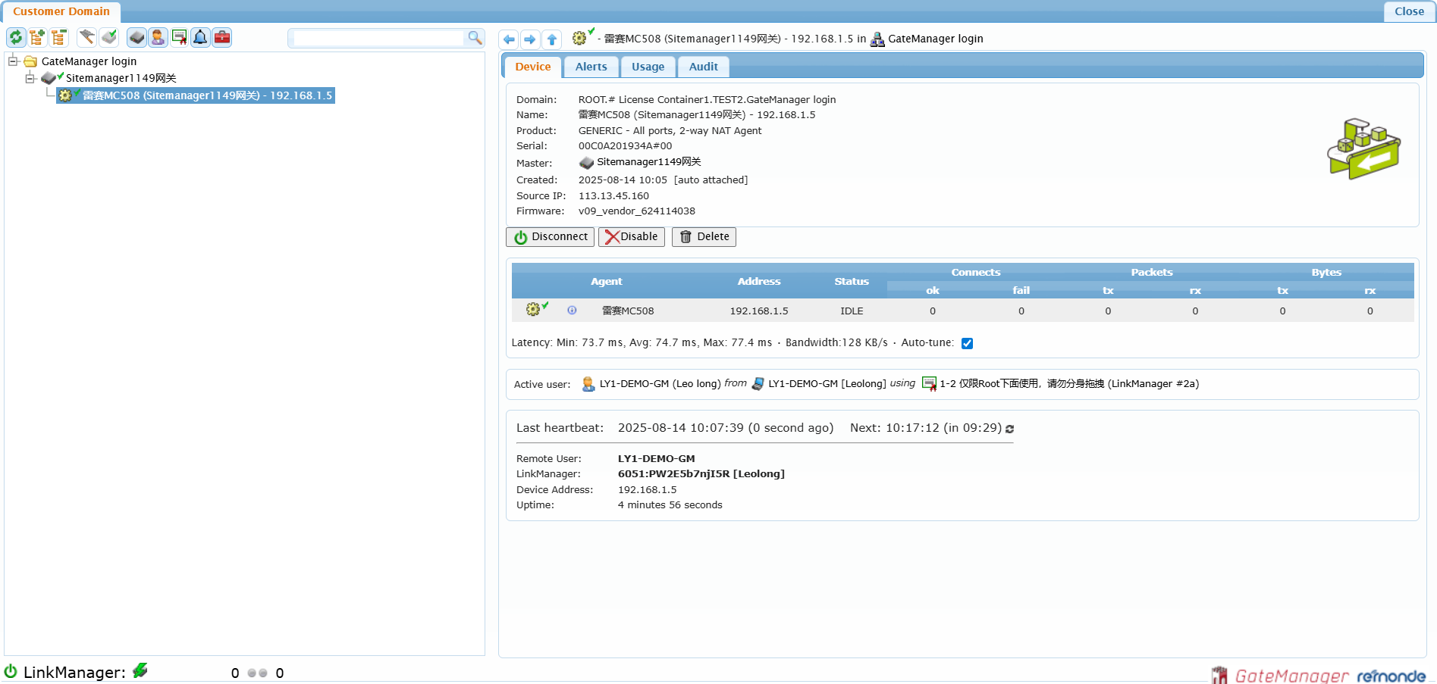Click active user LY1-DEMO-GM (Leo long)
Image resolution: width=1437 pixels, height=684 pixels.
pos(660,384)
